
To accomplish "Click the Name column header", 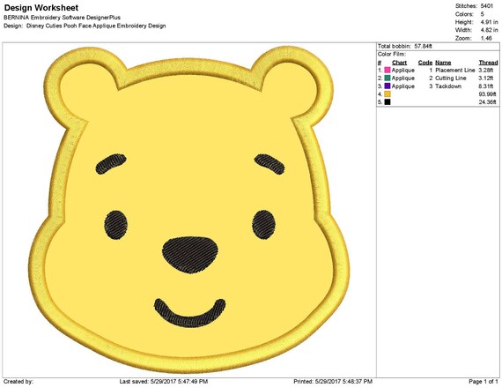I will 443,63.
